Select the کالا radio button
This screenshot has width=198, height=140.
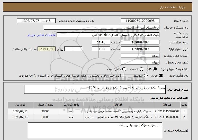pos(155,69)
